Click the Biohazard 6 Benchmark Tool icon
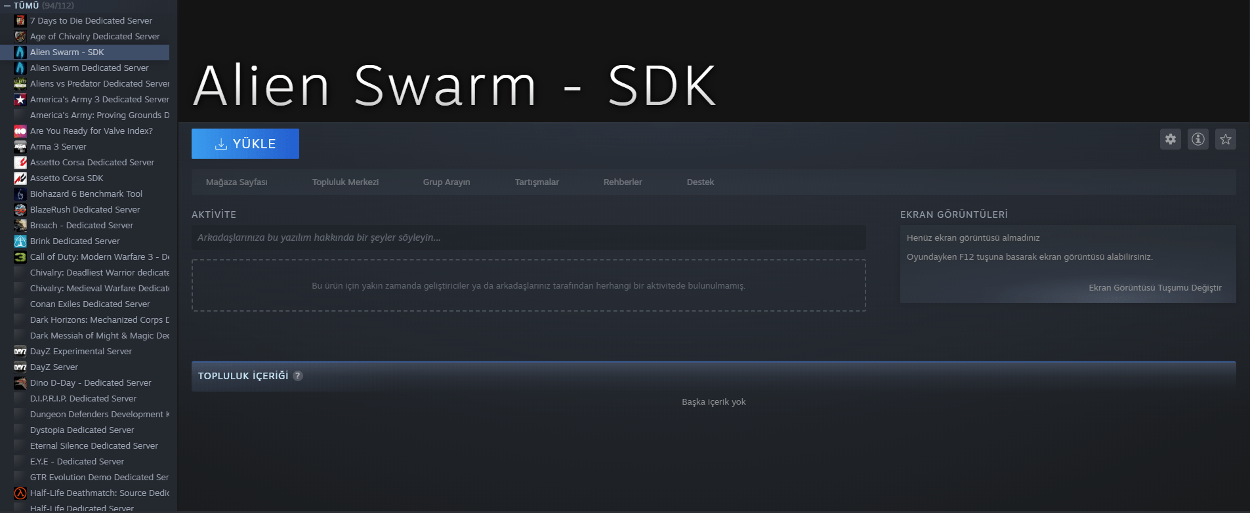Screen dimensions: 1250x513 click(20, 194)
